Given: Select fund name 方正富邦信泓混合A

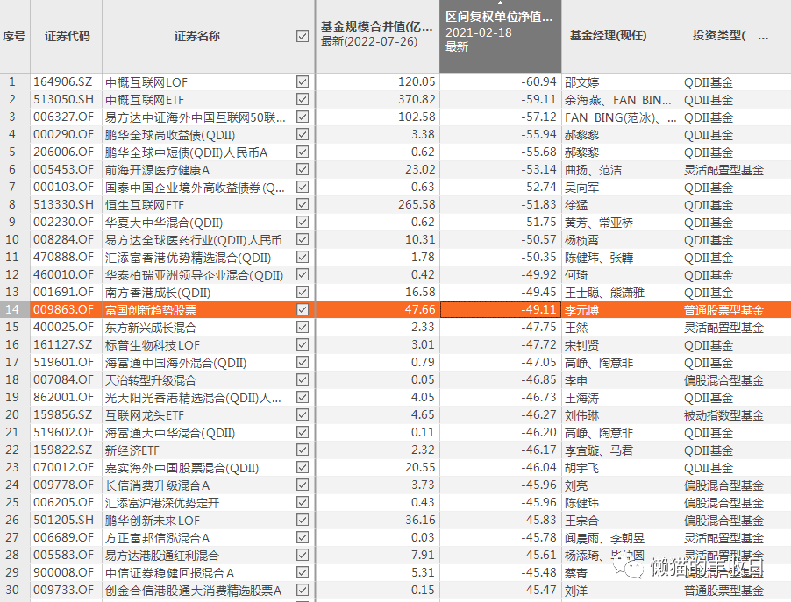Looking at the screenshot, I should (157, 538).
